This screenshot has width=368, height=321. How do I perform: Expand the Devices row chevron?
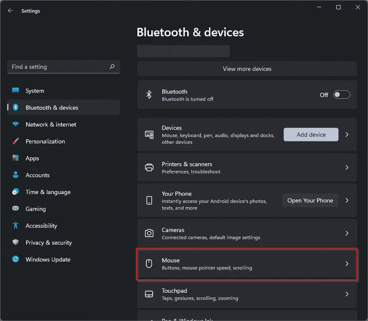[x=347, y=135]
